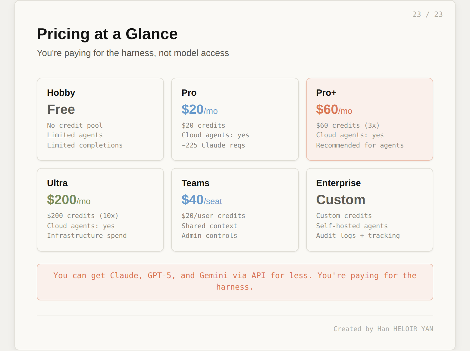470x351 pixels.
Task: Click "Recommended for agents" in Pro+ card
Action: point(360,145)
